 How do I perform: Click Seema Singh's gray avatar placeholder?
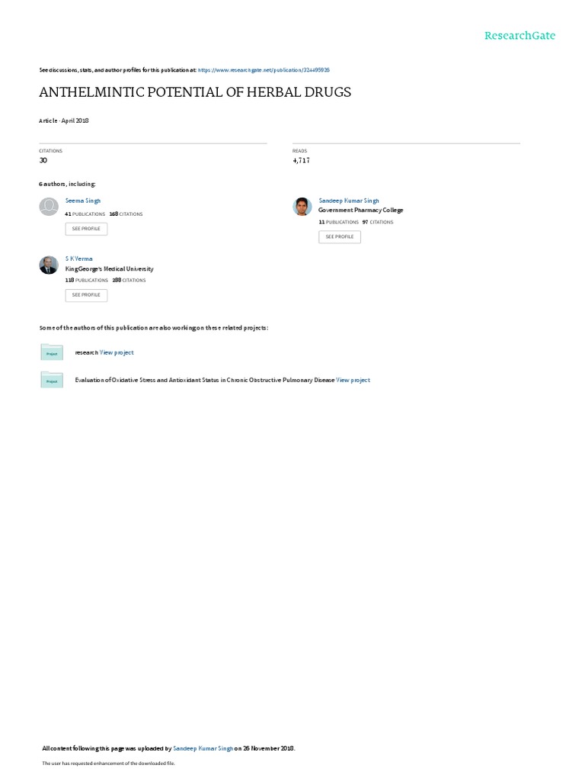coord(49,207)
